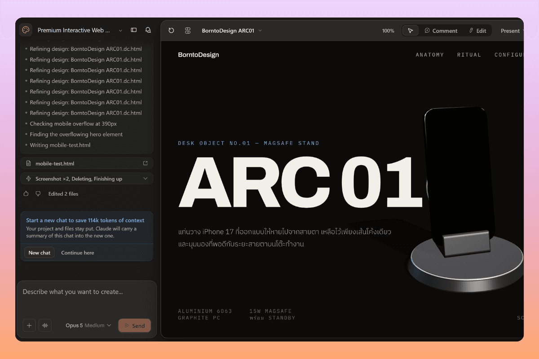Reload the design preview
The image size is (539, 359).
(x=171, y=31)
